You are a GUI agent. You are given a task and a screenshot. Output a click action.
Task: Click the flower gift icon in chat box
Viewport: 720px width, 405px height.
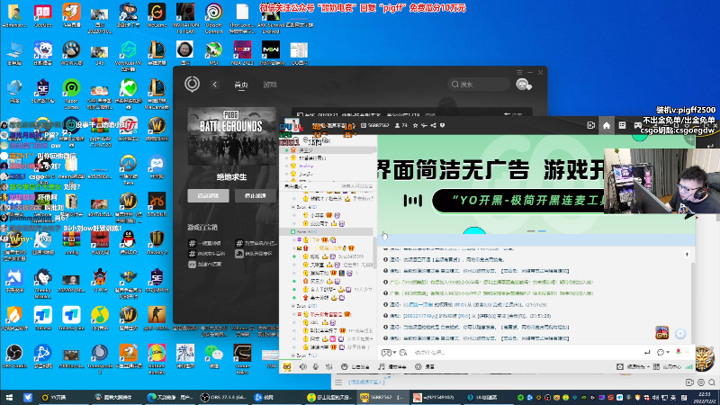click(x=679, y=352)
